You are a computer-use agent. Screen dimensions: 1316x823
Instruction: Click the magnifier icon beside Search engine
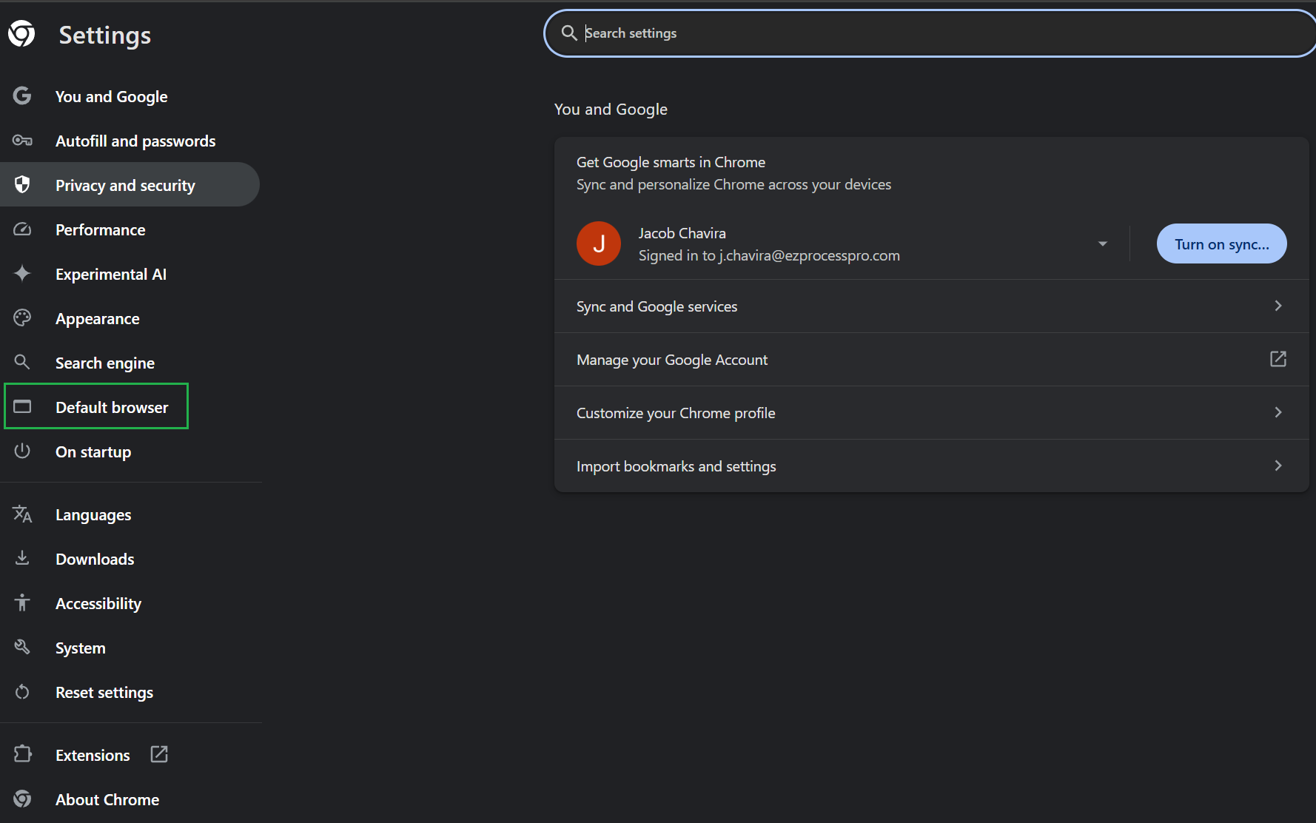click(x=22, y=362)
